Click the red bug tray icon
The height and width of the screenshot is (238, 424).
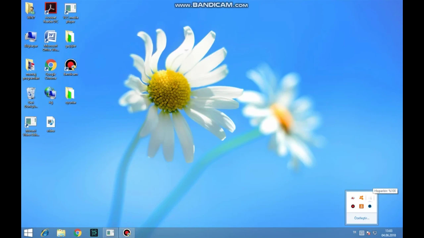tap(353, 198)
